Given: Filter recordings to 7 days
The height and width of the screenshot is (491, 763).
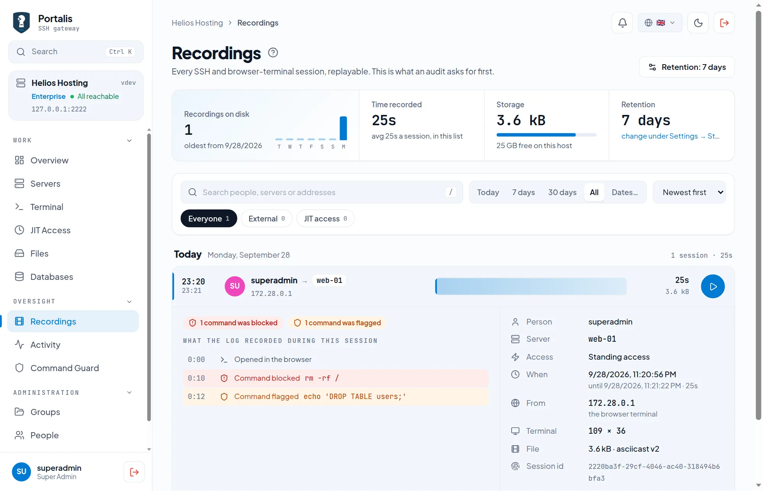Looking at the screenshot, I should click(523, 192).
